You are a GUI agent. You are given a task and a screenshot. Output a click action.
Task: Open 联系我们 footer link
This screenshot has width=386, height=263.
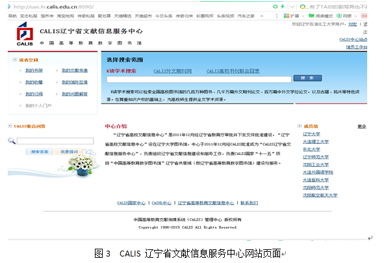coord(249,203)
